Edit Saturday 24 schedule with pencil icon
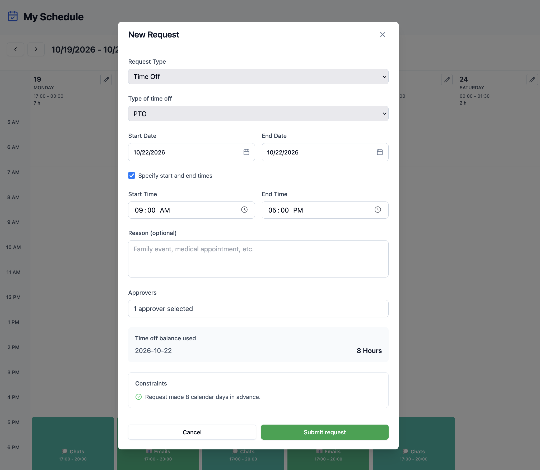The height and width of the screenshot is (470, 540). tap(532, 79)
